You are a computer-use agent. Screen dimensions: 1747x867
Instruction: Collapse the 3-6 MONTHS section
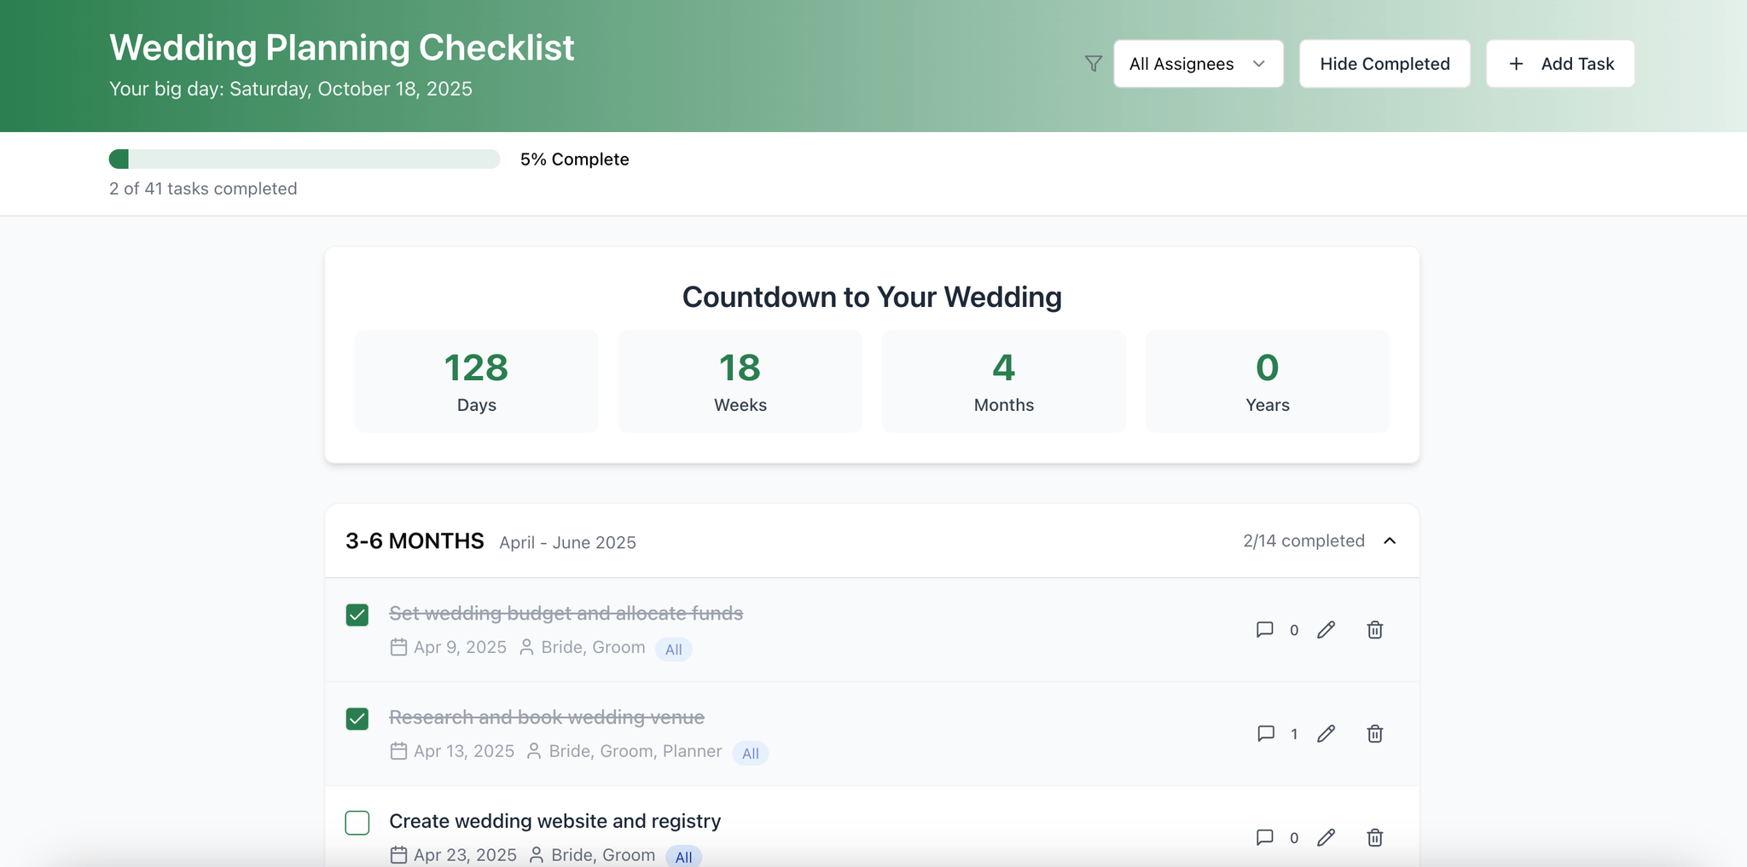[x=1390, y=540]
